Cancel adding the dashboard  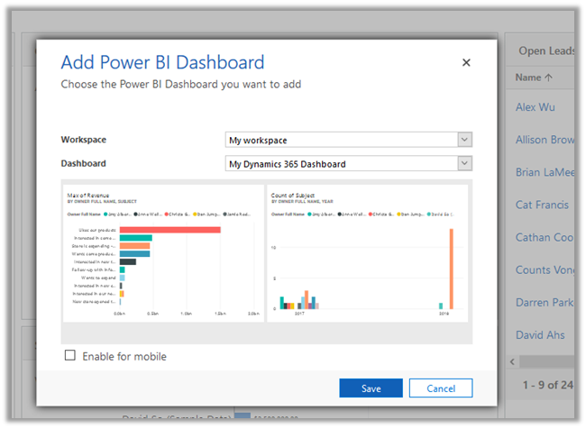[440, 388]
